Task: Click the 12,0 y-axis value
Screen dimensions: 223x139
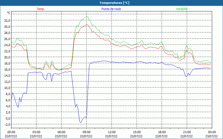Action: pyautogui.click(x=7, y=82)
